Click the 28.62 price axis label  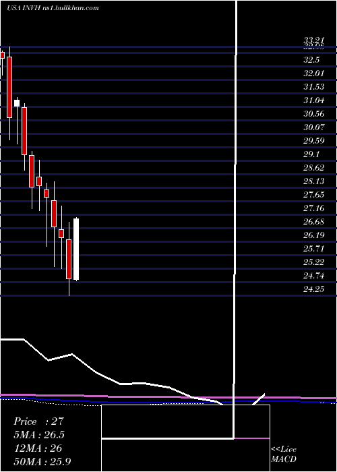click(314, 168)
